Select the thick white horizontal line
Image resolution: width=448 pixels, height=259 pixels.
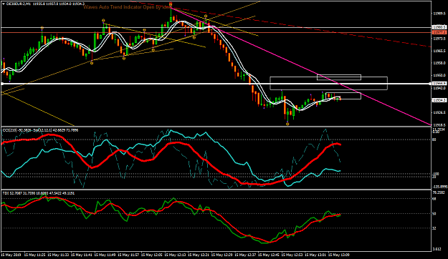(216, 84)
